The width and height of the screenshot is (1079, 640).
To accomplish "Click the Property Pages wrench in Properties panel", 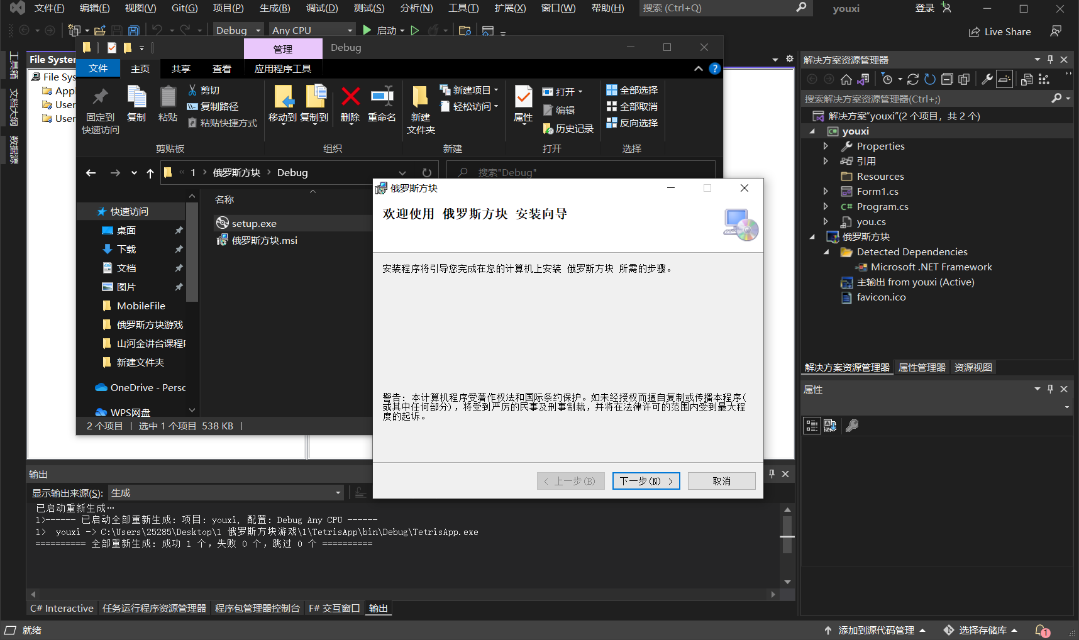I will [852, 426].
